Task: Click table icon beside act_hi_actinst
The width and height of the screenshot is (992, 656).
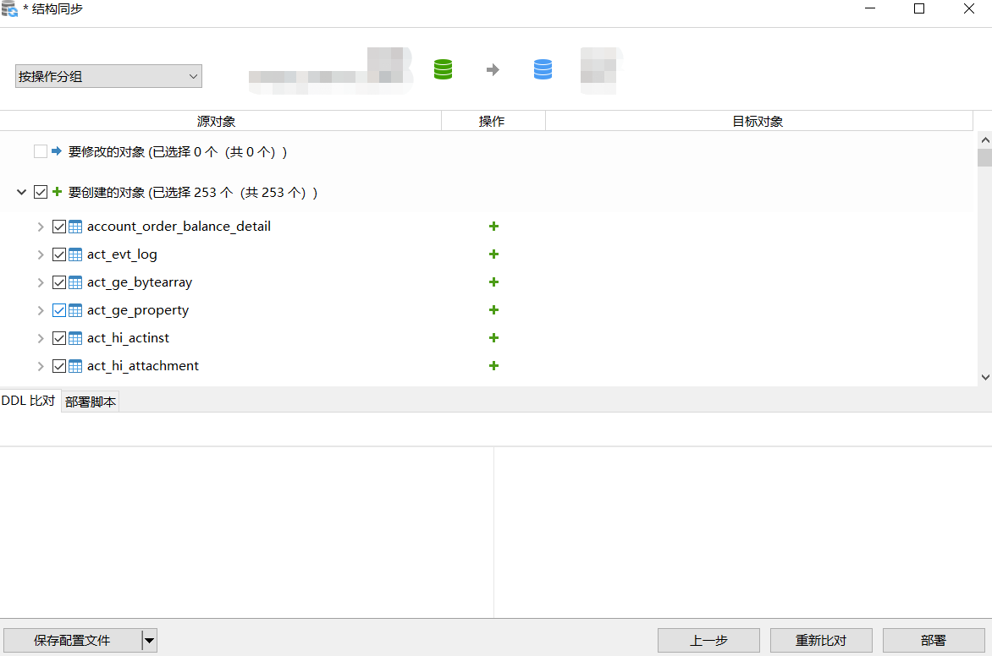Action: [x=75, y=338]
